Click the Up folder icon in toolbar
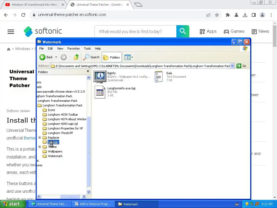Screen dimensions: 277x208 click(77, 57)
